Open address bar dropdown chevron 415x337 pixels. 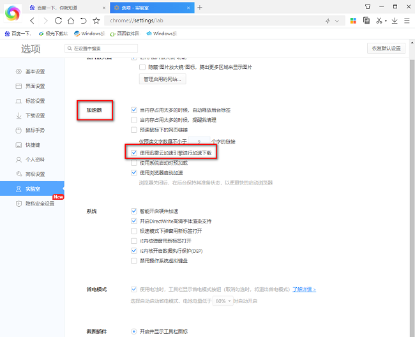tap(337, 21)
